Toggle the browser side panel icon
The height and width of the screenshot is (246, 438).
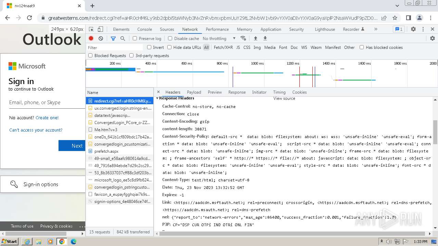pyautogui.click(x=409, y=18)
